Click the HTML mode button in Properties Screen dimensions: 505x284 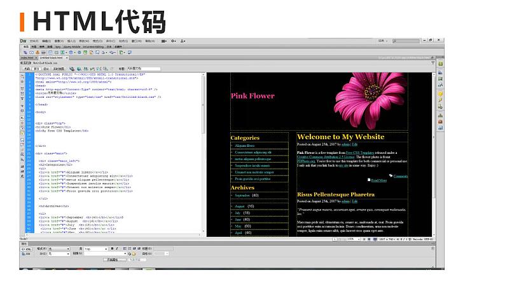point(27,248)
